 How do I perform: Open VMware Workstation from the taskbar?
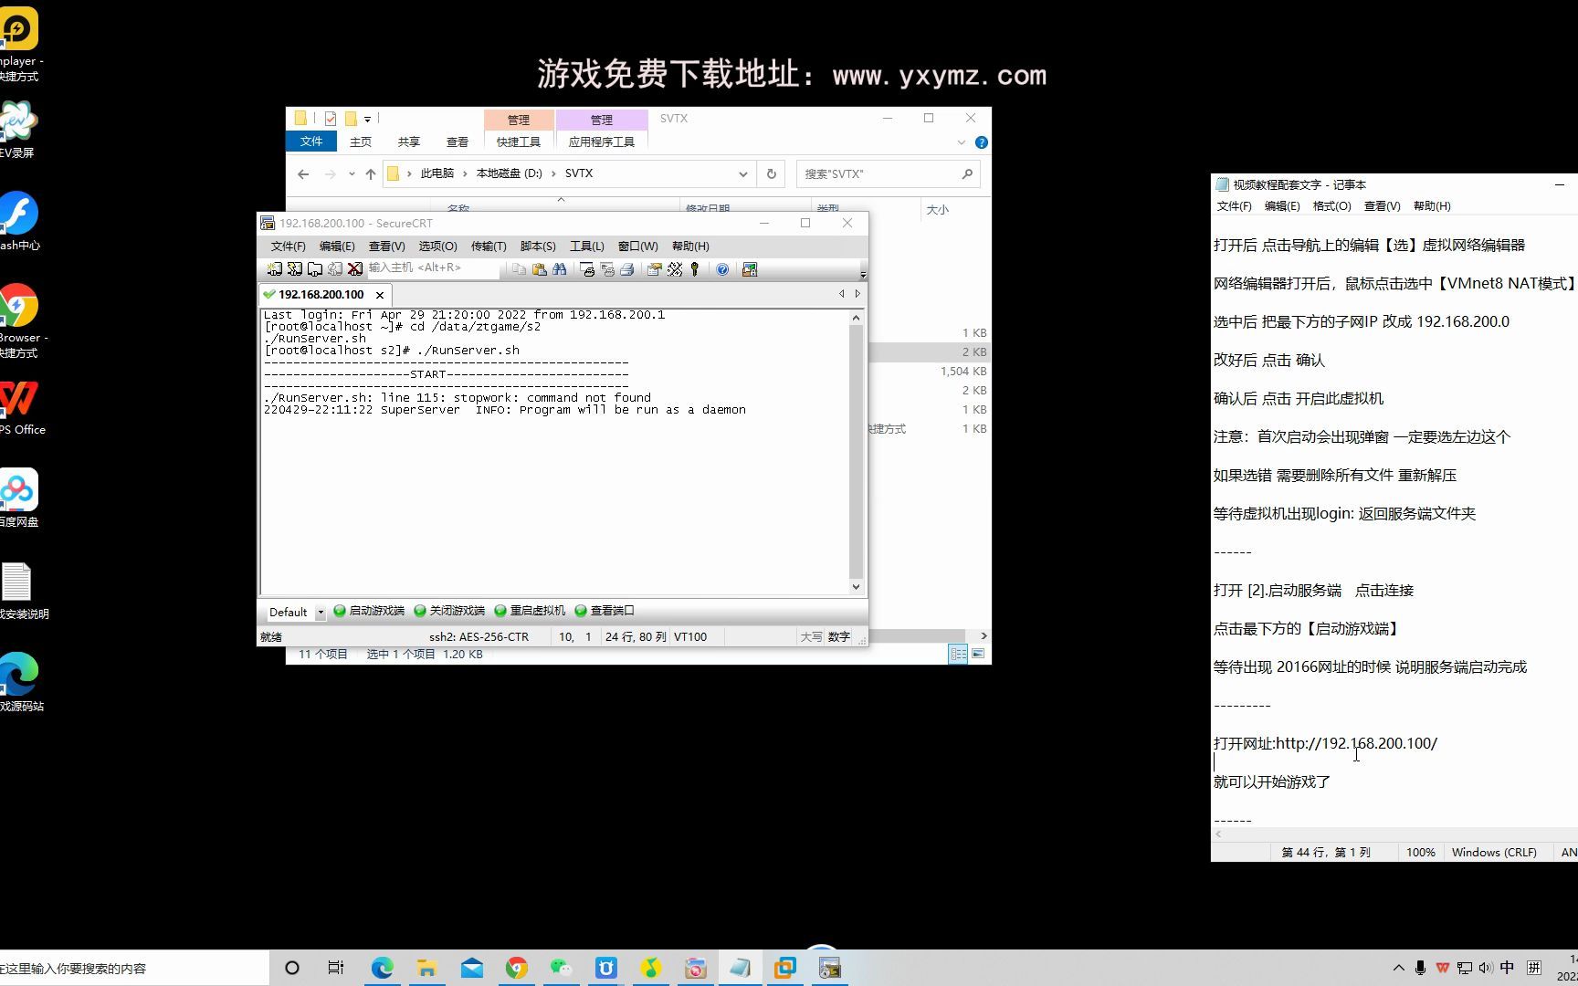(x=784, y=968)
